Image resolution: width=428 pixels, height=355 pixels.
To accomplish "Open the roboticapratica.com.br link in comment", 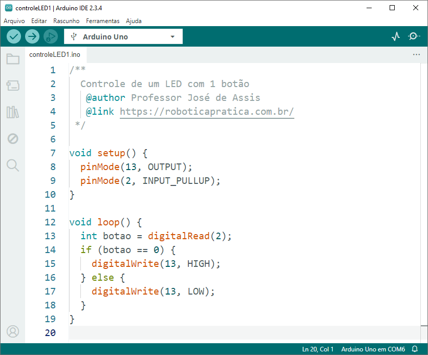I will pyautogui.click(x=207, y=112).
